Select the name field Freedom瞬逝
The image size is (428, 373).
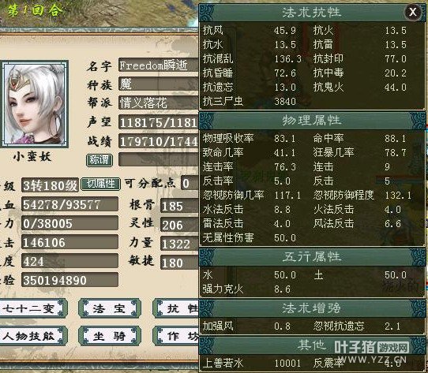[159, 65]
